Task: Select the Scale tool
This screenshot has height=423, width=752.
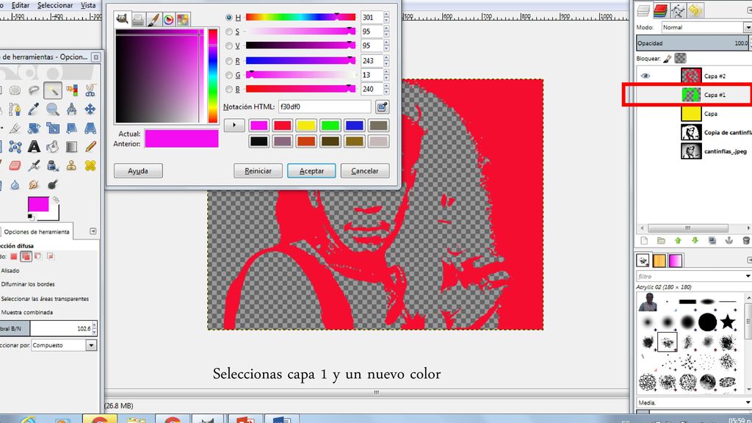Action: [53, 128]
